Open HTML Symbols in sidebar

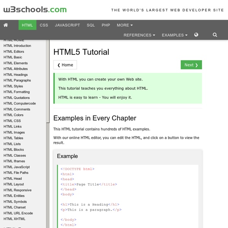pyautogui.click(x=15, y=201)
